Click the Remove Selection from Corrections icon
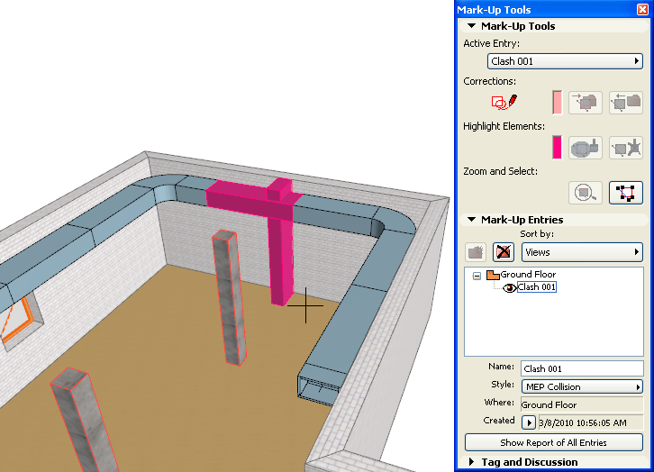Image resolution: width=654 pixels, height=472 pixels. click(626, 103)
